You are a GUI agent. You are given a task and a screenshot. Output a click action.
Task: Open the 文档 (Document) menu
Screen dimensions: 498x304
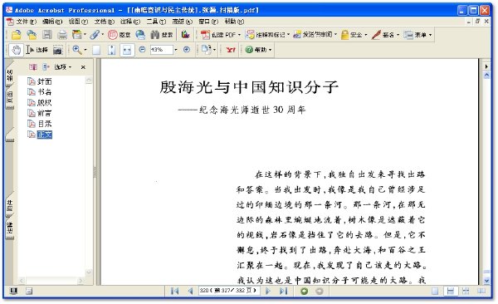coord(105,22)
